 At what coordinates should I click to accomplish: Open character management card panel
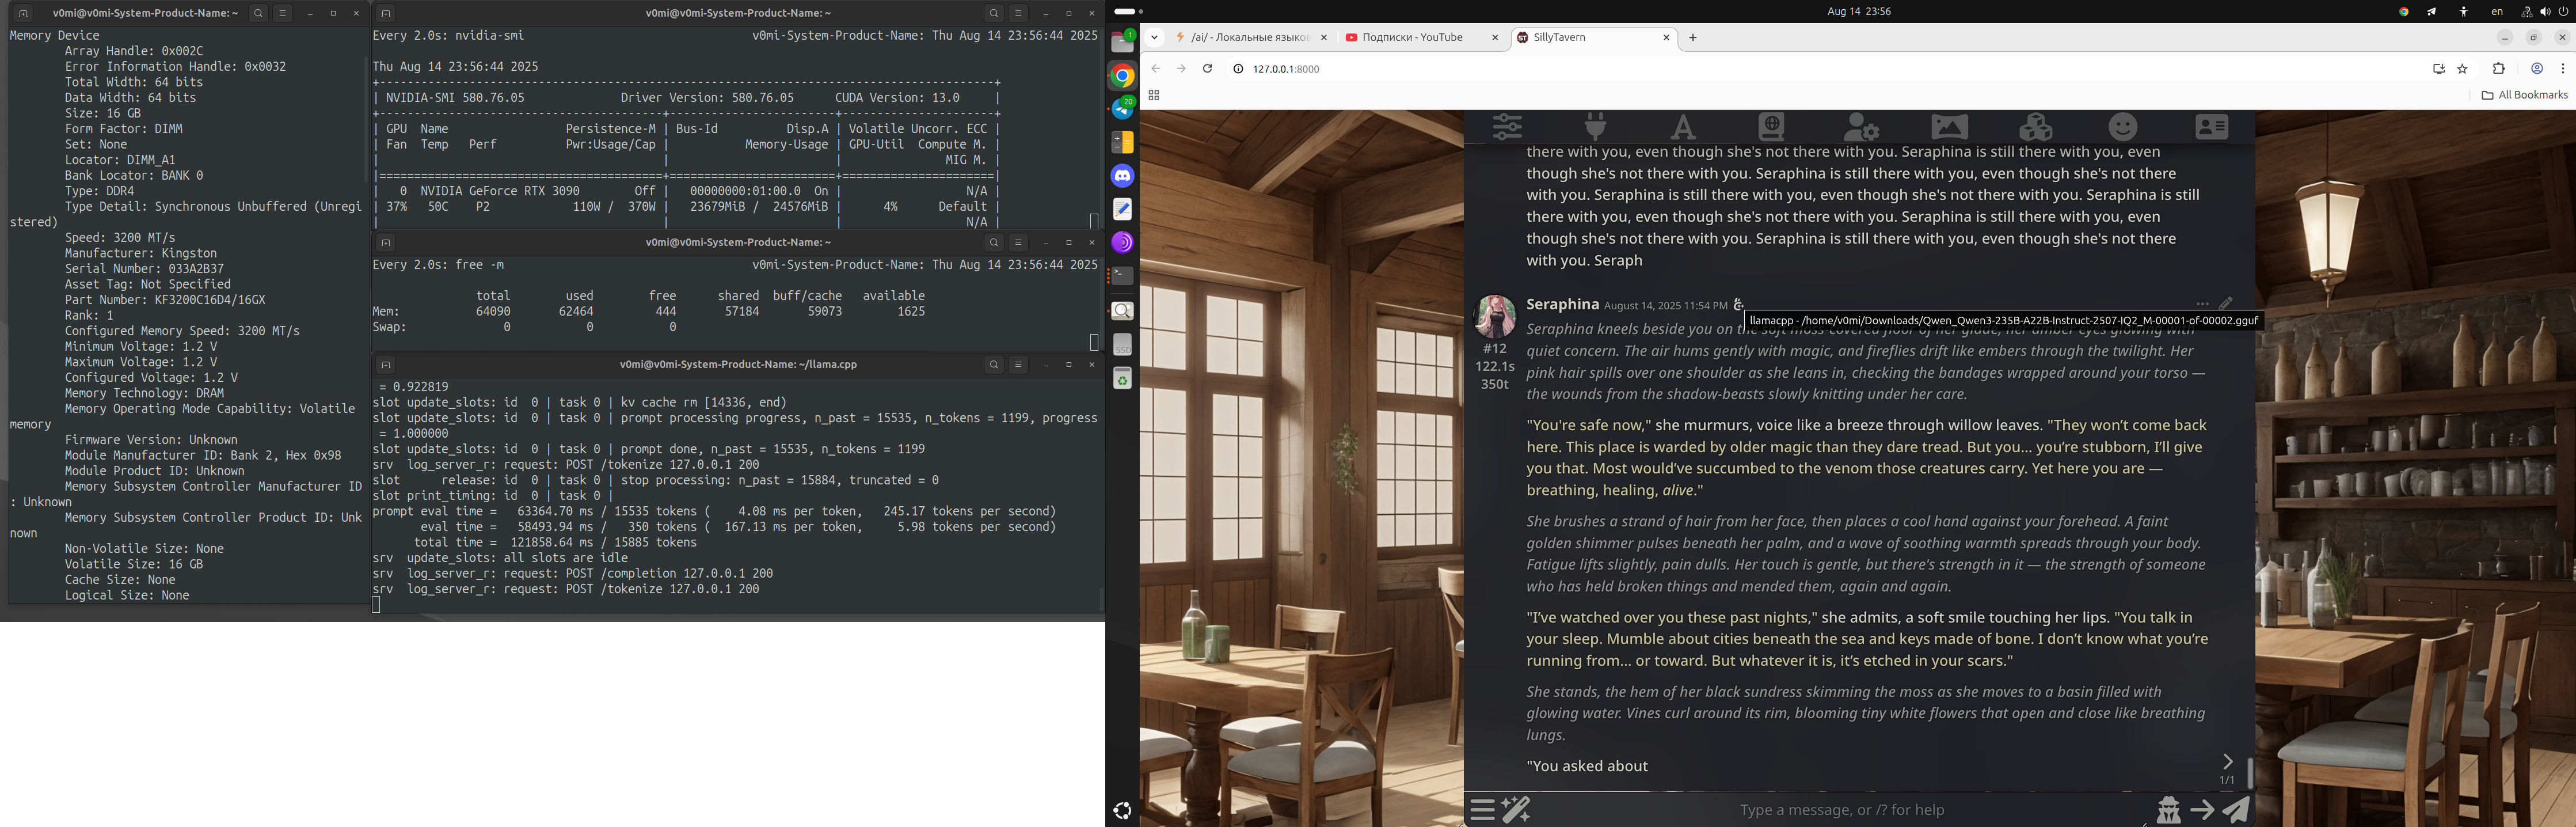[x=2211, y=127]
